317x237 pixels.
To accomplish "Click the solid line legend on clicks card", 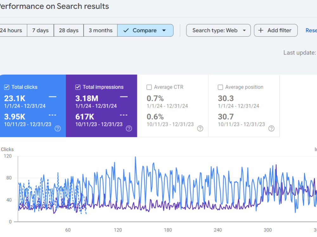I will [53, 97].
